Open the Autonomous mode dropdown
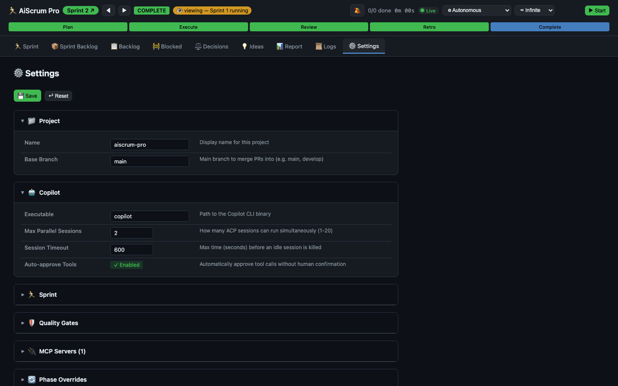The image size is (618, 386). click(476, 10)
